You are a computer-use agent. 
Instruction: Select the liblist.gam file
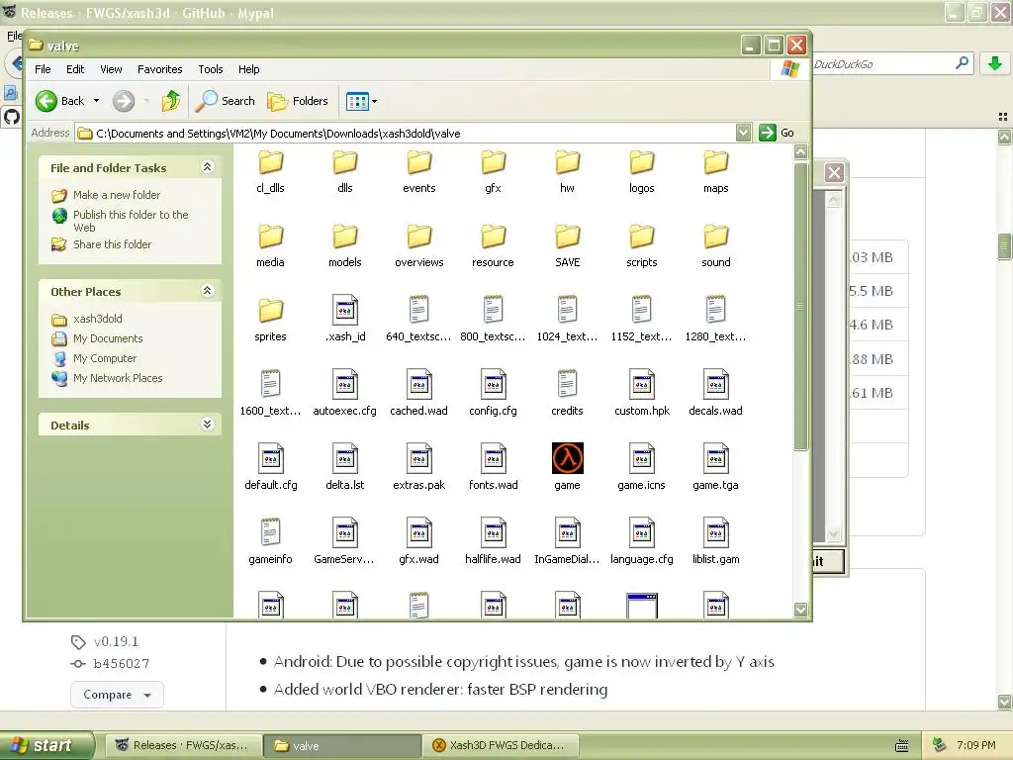pos(716,542)
